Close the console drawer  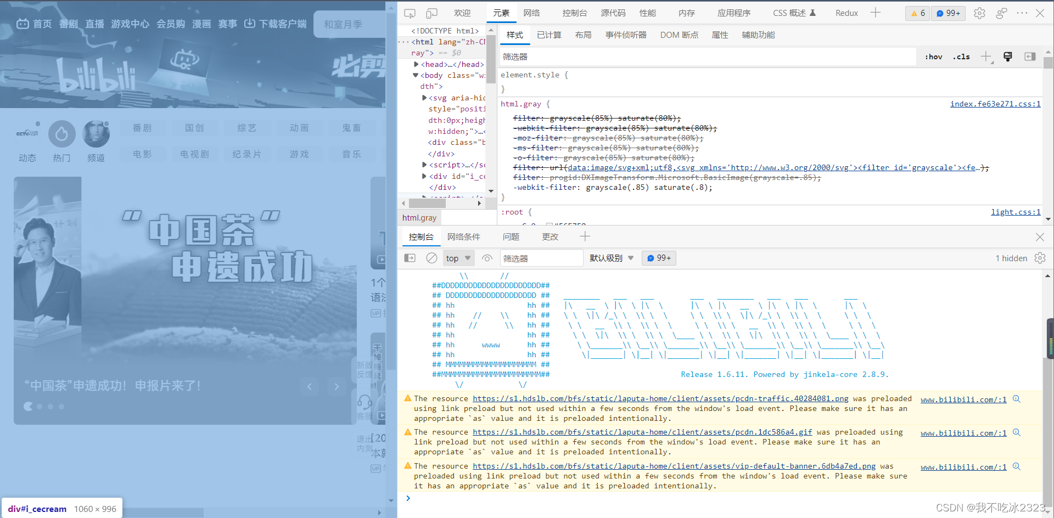pyautogui.click(x=1040, y=237)
